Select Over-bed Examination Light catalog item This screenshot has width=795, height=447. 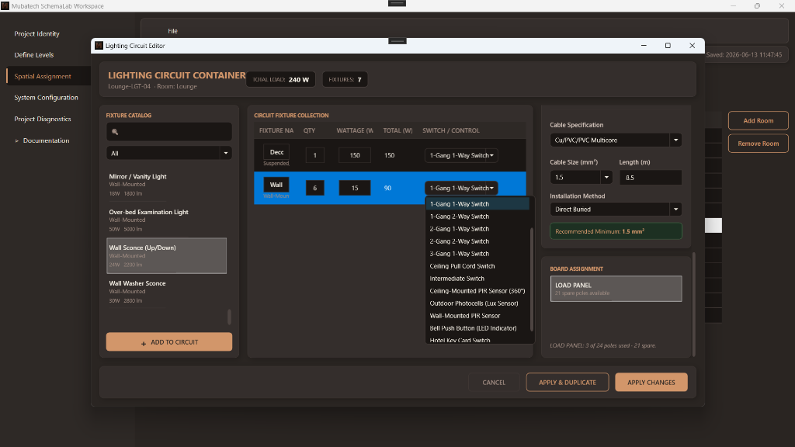pyautogui.click(x=166, y=220)
